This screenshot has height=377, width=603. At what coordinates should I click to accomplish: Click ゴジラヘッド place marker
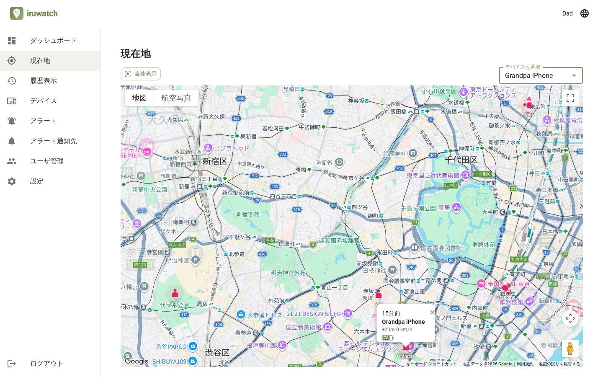click(x=208, y=147)
